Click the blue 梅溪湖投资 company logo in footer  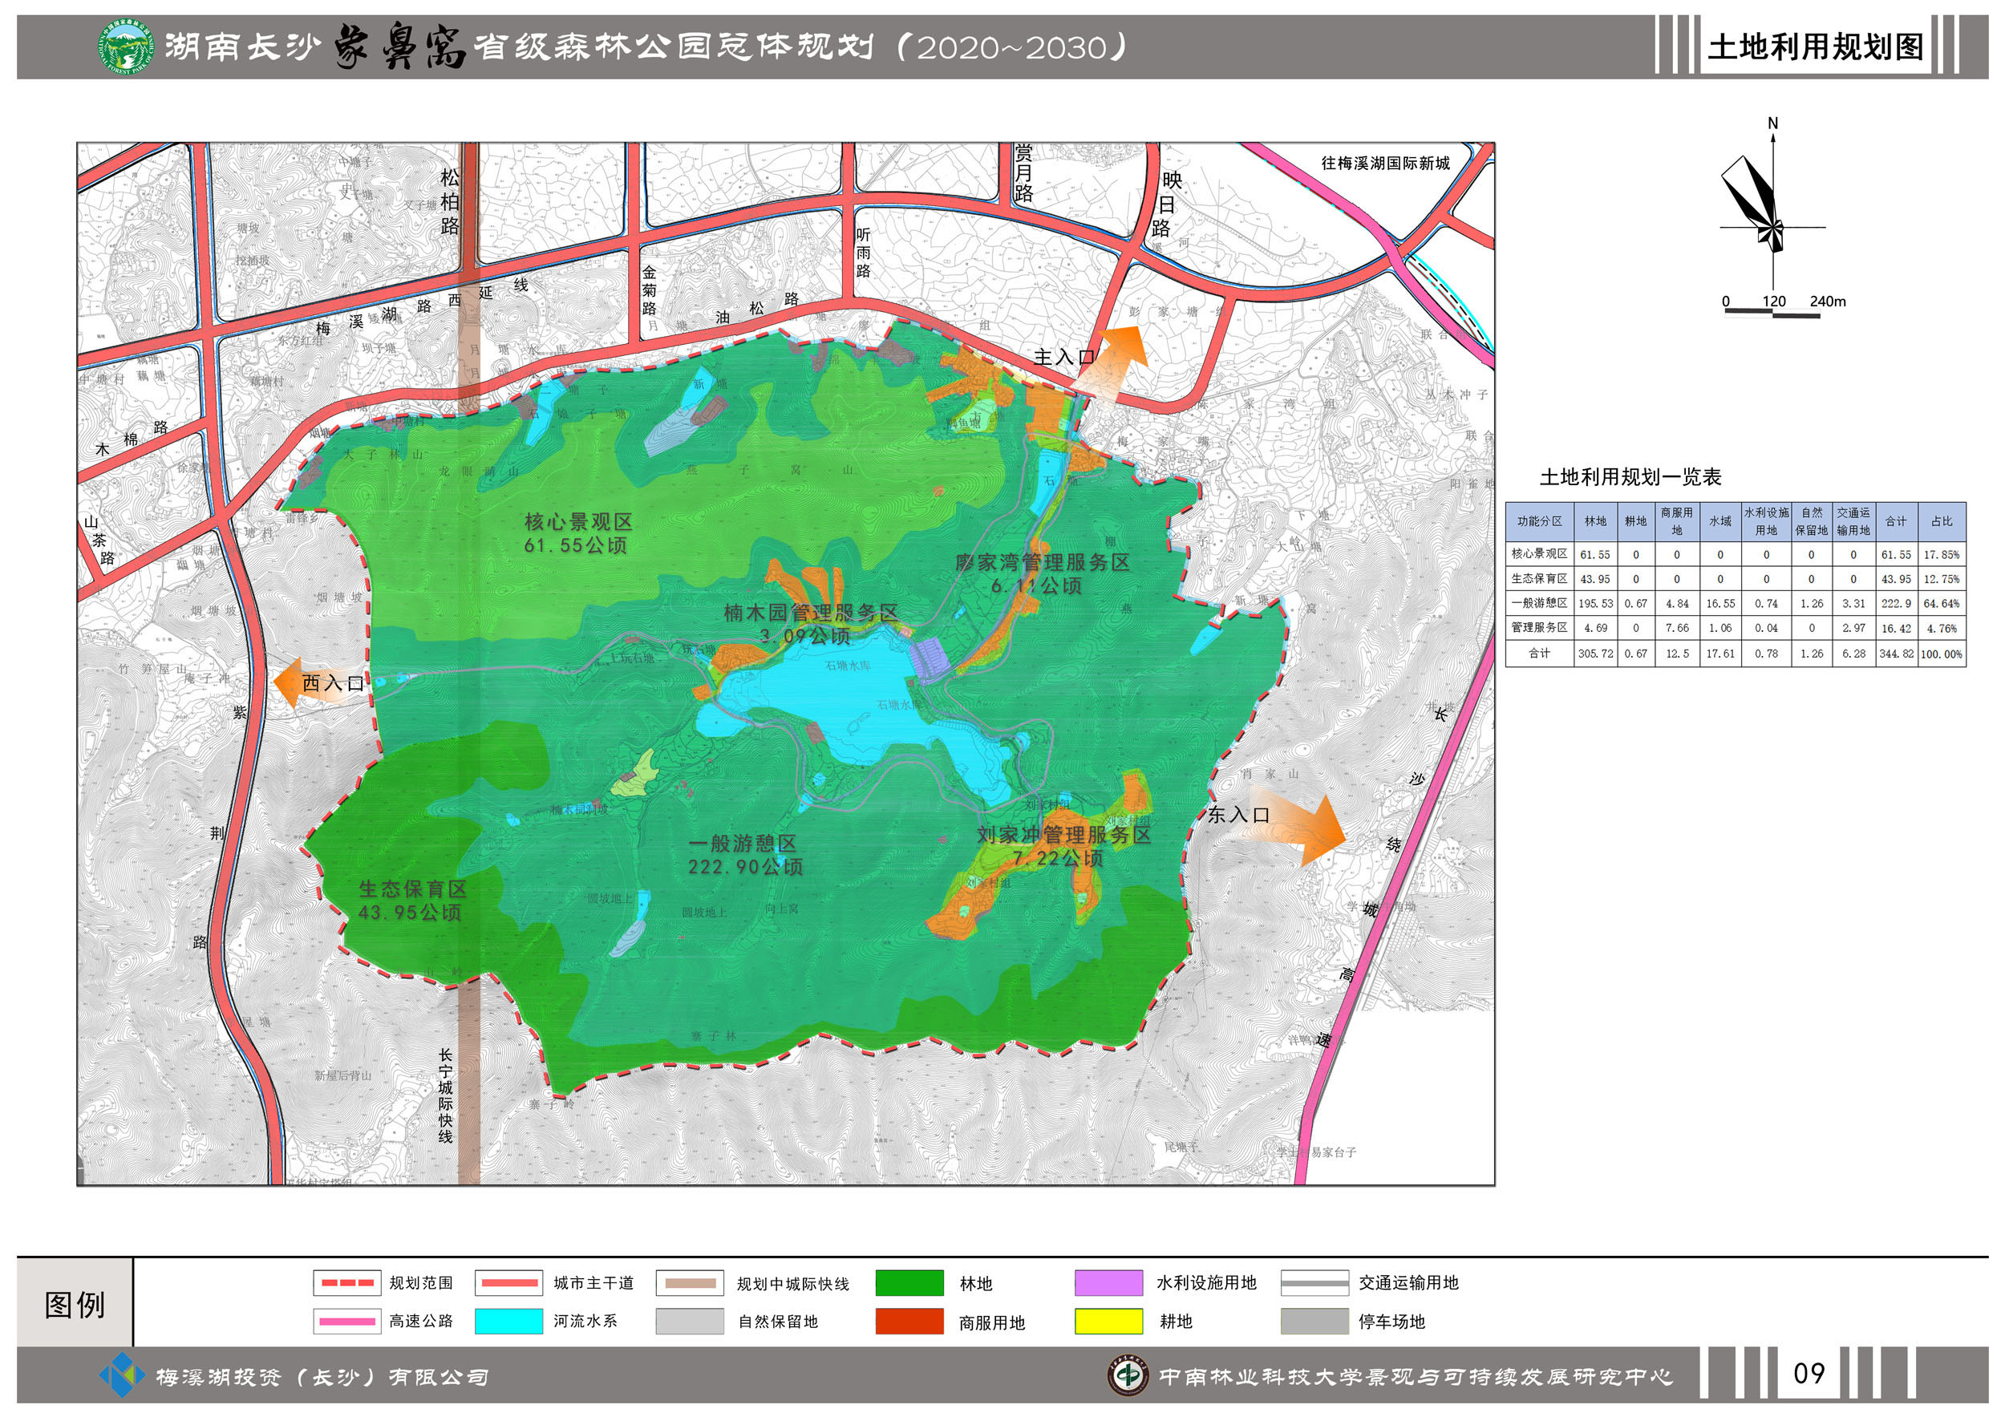pyautogui.click(x=121, y=1376)
